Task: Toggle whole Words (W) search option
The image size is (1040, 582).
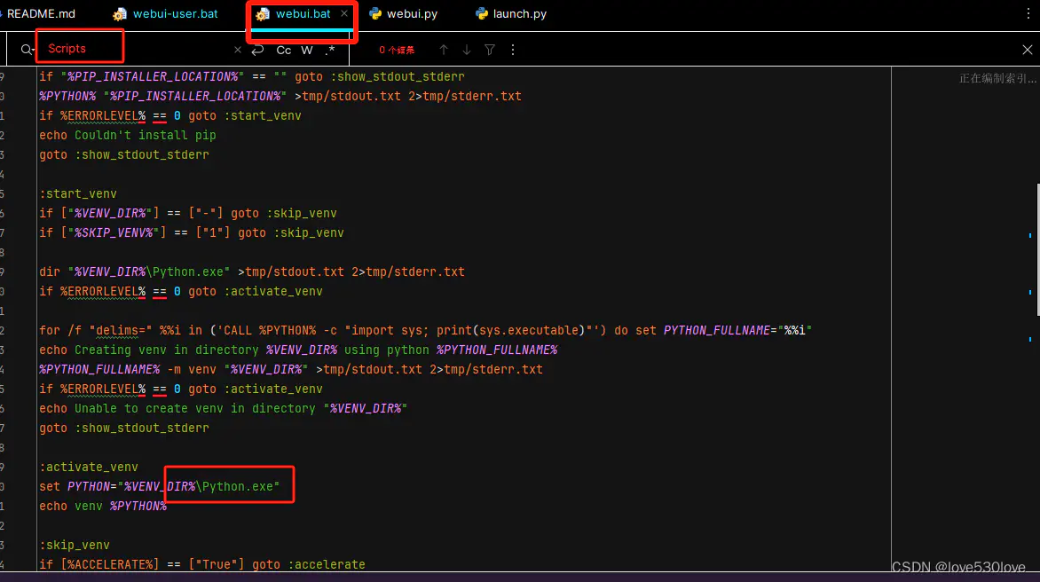Action: point(306,50)
